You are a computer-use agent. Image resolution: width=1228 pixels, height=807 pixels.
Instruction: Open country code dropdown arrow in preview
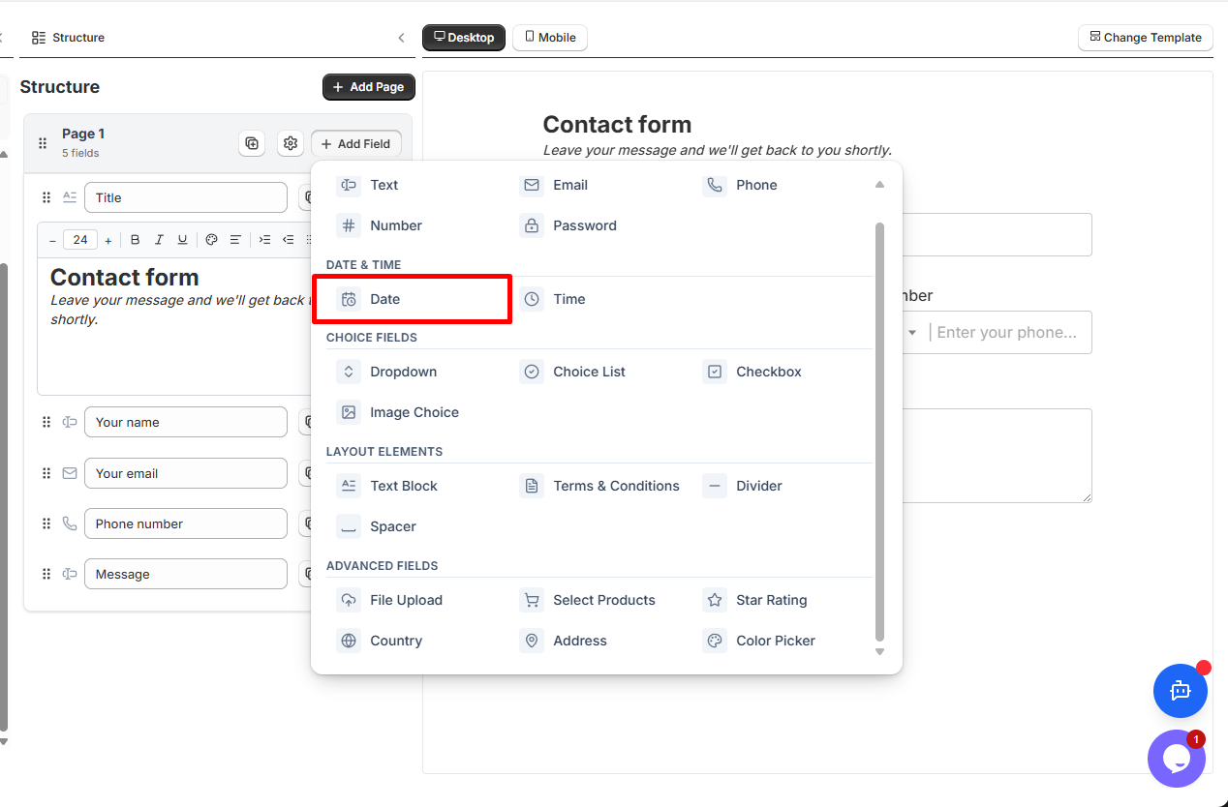(x=912, y=333)
